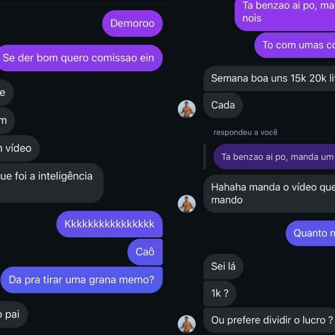
Task: Tap the "Kkkkkkkkkkkkkkk" message bubble
Action: click(109, 224)
